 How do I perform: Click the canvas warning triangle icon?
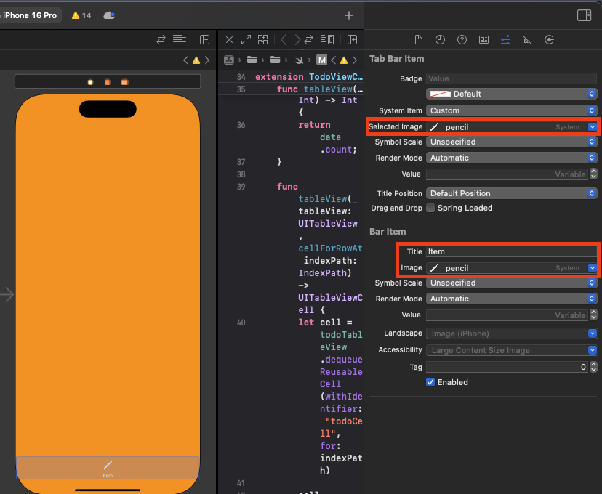tap(196, 60)
